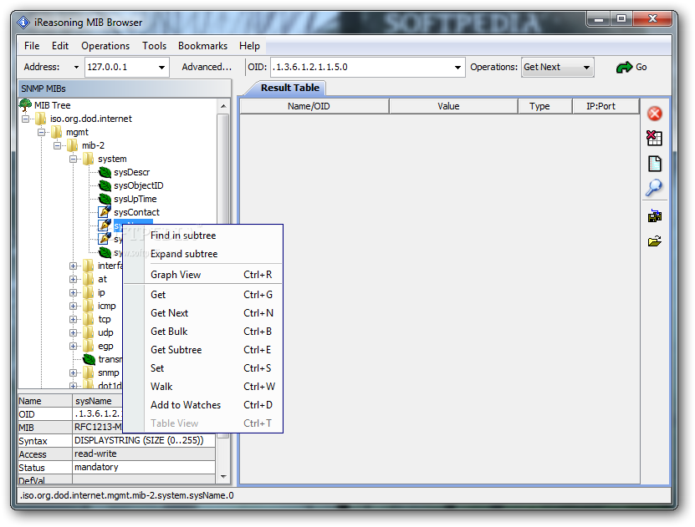695x527 pixels.
Task: Expand the ip tree node
Action: click(74, 292)
